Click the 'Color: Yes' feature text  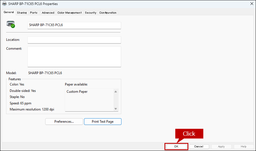point(17,84)
